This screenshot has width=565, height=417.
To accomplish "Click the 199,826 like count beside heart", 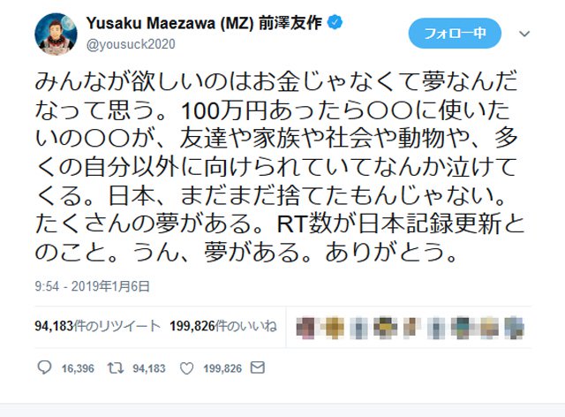I will coord(222,368).
